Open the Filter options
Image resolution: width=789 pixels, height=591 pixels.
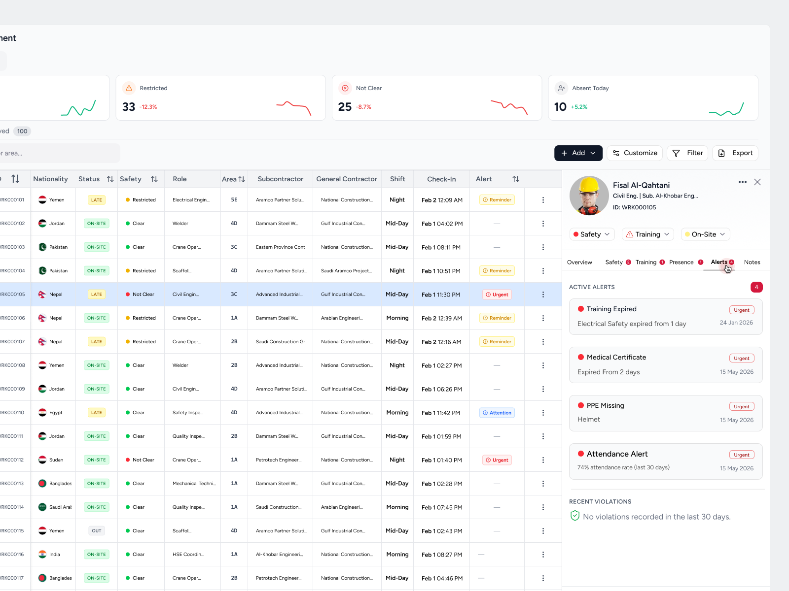tap(688, 153)
